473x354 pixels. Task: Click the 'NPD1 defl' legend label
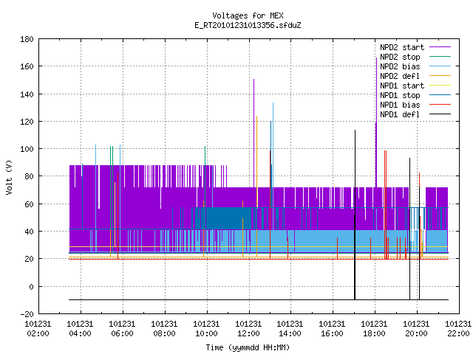(x=400, y=115)
